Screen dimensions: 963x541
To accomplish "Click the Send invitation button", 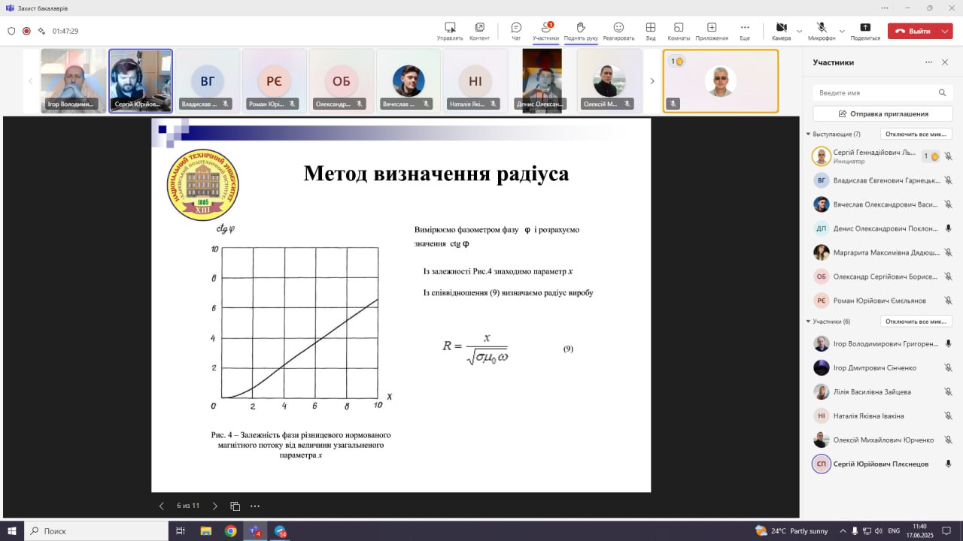I will coord(882,114).
